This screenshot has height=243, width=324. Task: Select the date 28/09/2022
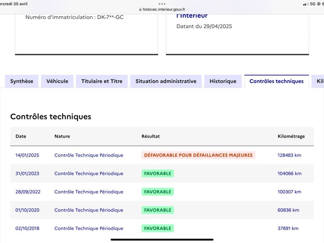coord(28,192)
